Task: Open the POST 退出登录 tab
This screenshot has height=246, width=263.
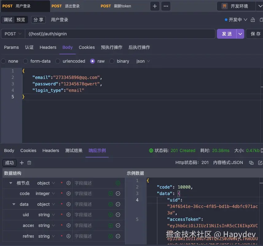Action: (x=65, y=6)
